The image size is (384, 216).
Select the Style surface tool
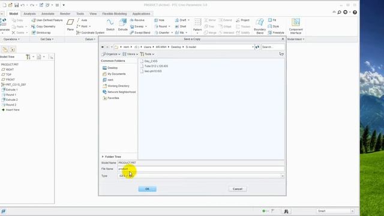[274, 26]
